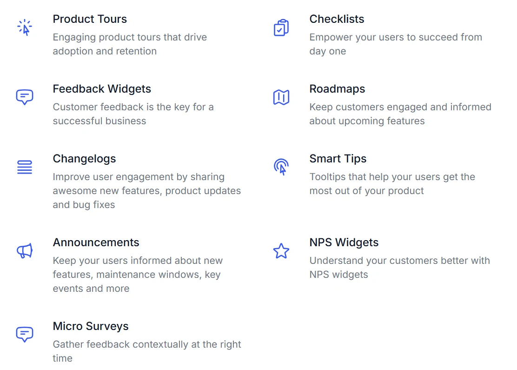
Task: Open Micro Surveys title link
Action: click(91, 326)
